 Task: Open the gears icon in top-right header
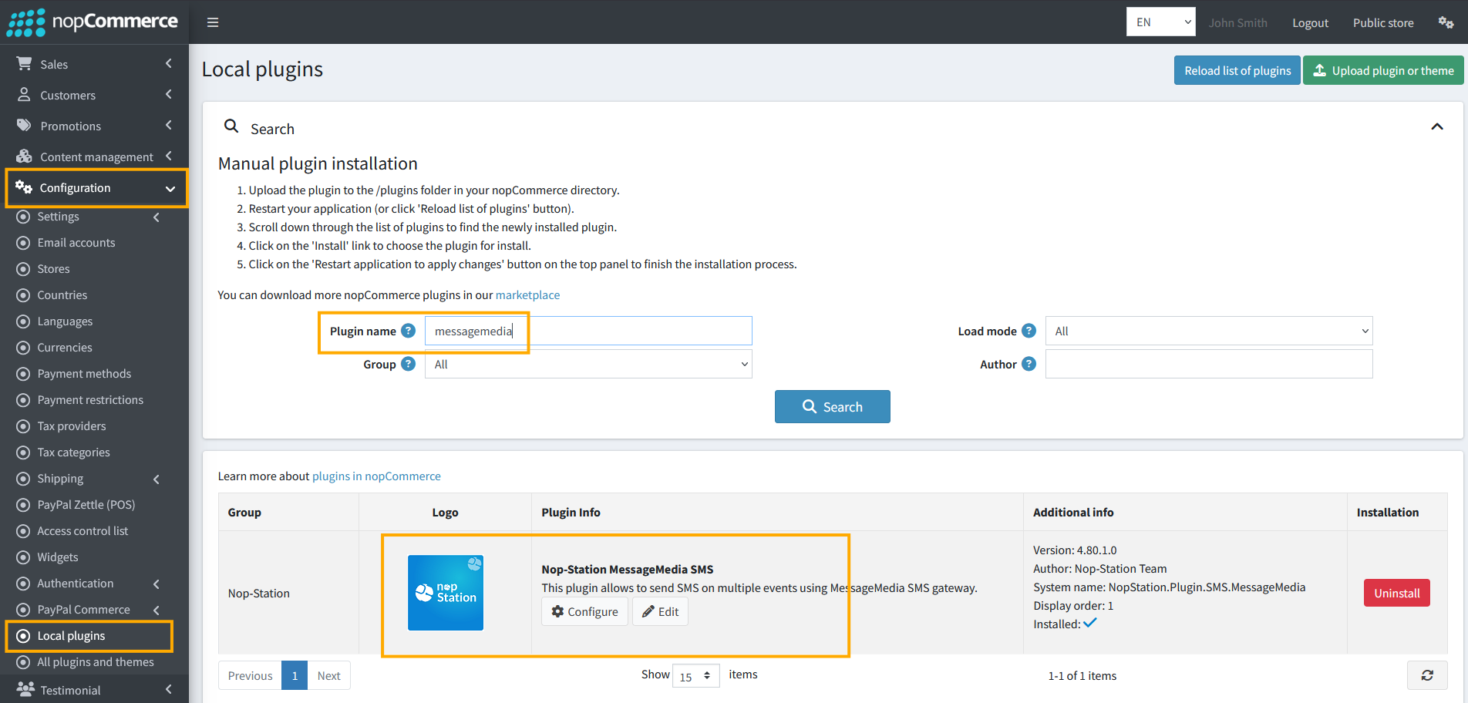point(1446,22)
